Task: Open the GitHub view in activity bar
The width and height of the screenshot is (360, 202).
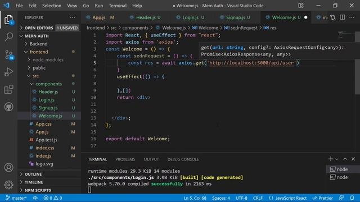Action: pyautogui.click(x=9, y=107)
